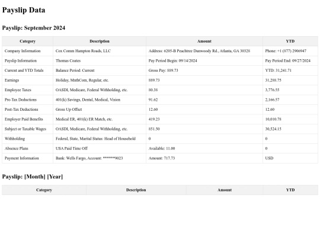Select the 'Withholding' category cell
The height and width of the screenshot is (240, 320).
point(27,139)
